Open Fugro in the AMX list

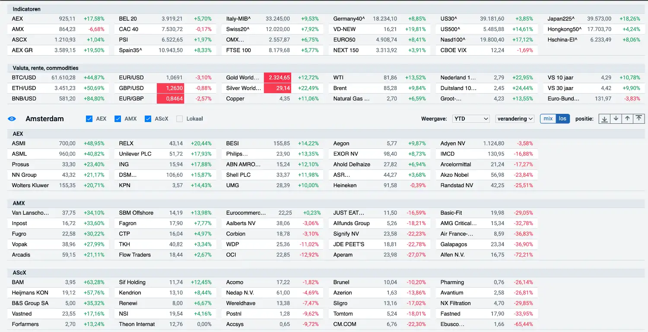(x=19, y=234)
